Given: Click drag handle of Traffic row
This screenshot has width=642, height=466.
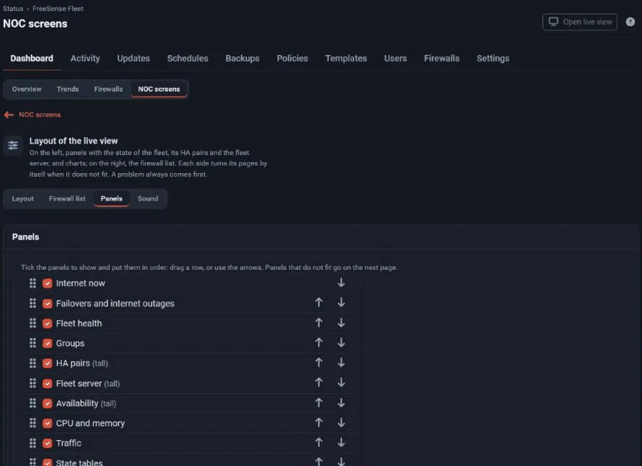Looking at the screenshot, I should pyautogui.click(x=32, y=443).
